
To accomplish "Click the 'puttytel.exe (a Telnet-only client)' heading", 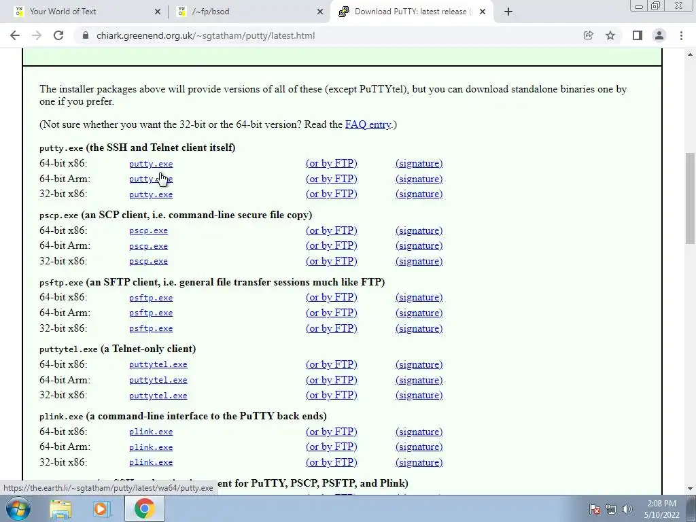I will [118, 349].
